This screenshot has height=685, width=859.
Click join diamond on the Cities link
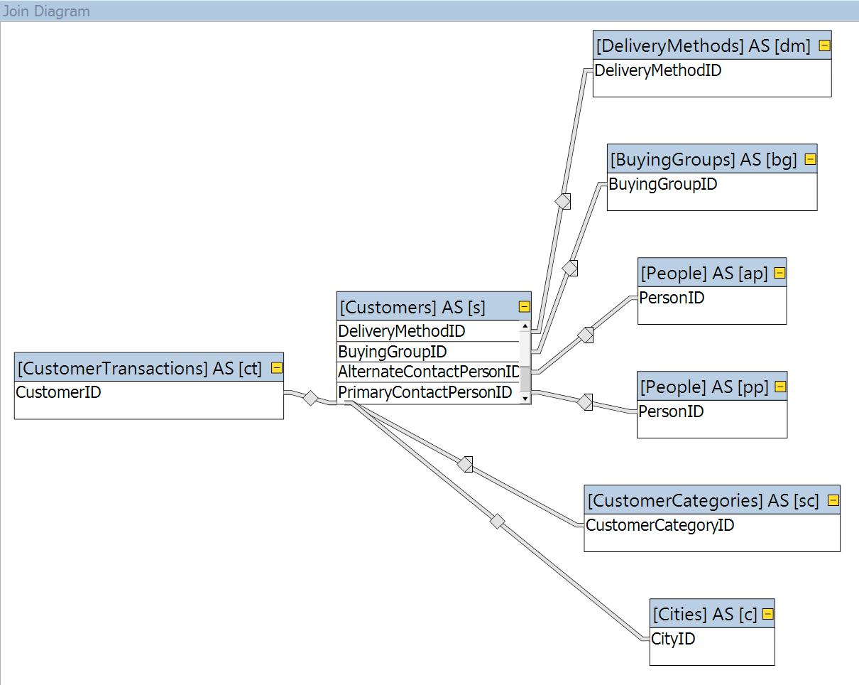point(498,522)
